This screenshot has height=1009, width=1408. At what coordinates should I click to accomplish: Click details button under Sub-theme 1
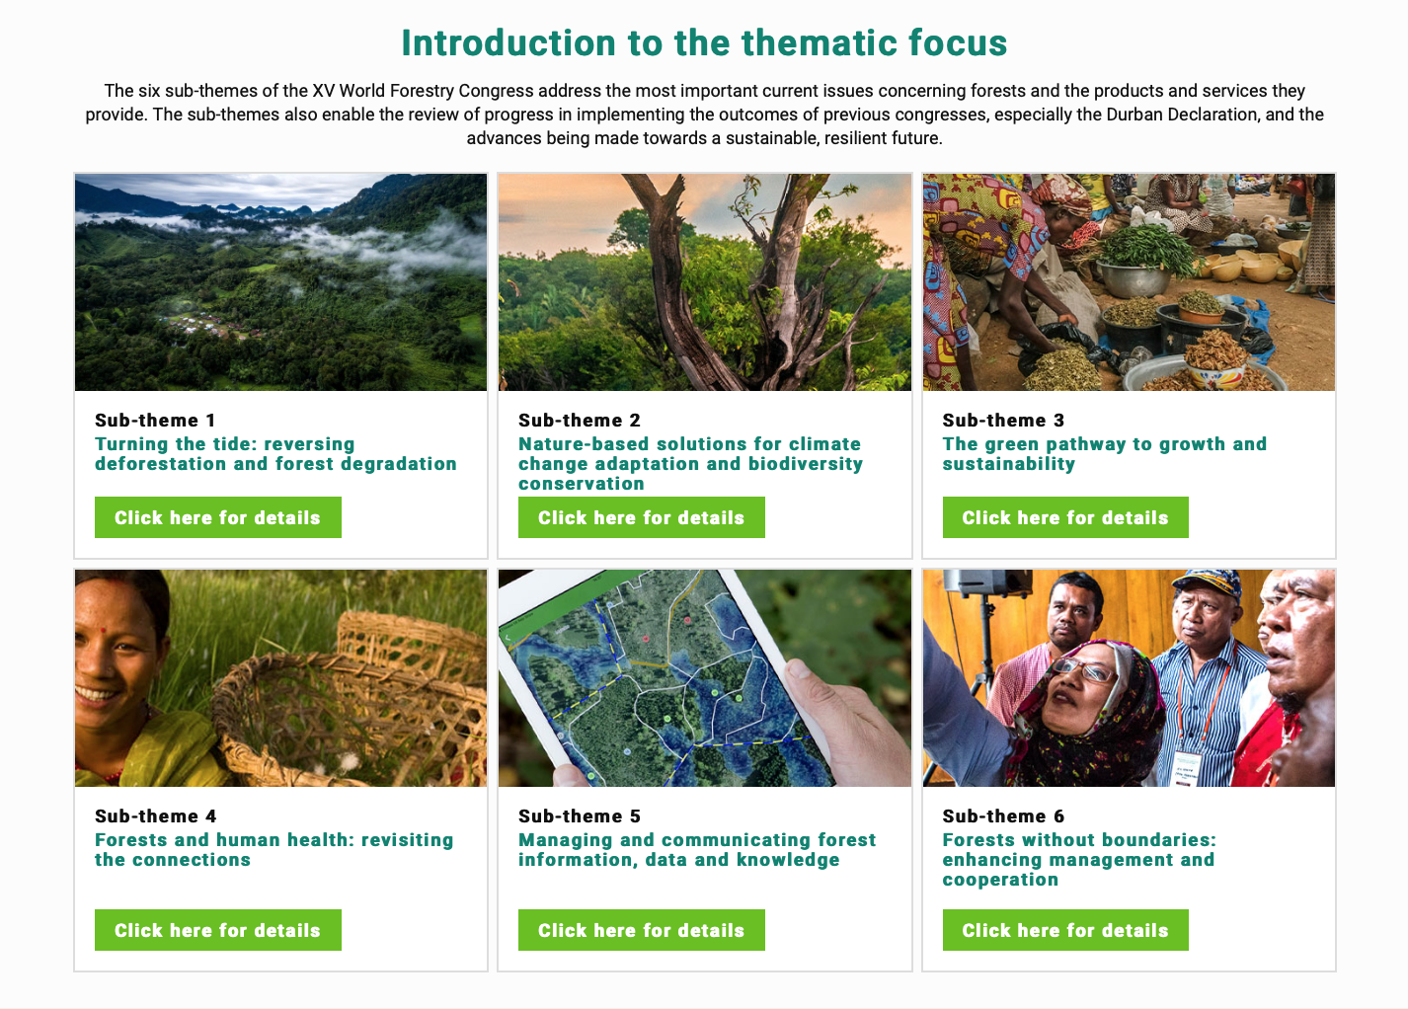pyautogui.click(x=217, y=516)
